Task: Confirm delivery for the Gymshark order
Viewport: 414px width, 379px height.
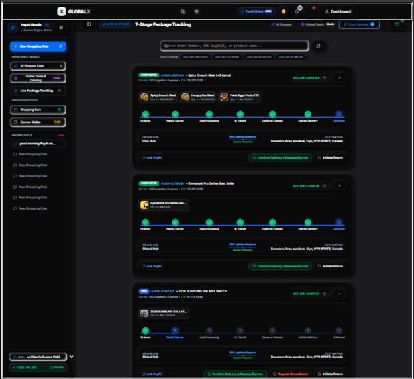Action: coord(280,266)
